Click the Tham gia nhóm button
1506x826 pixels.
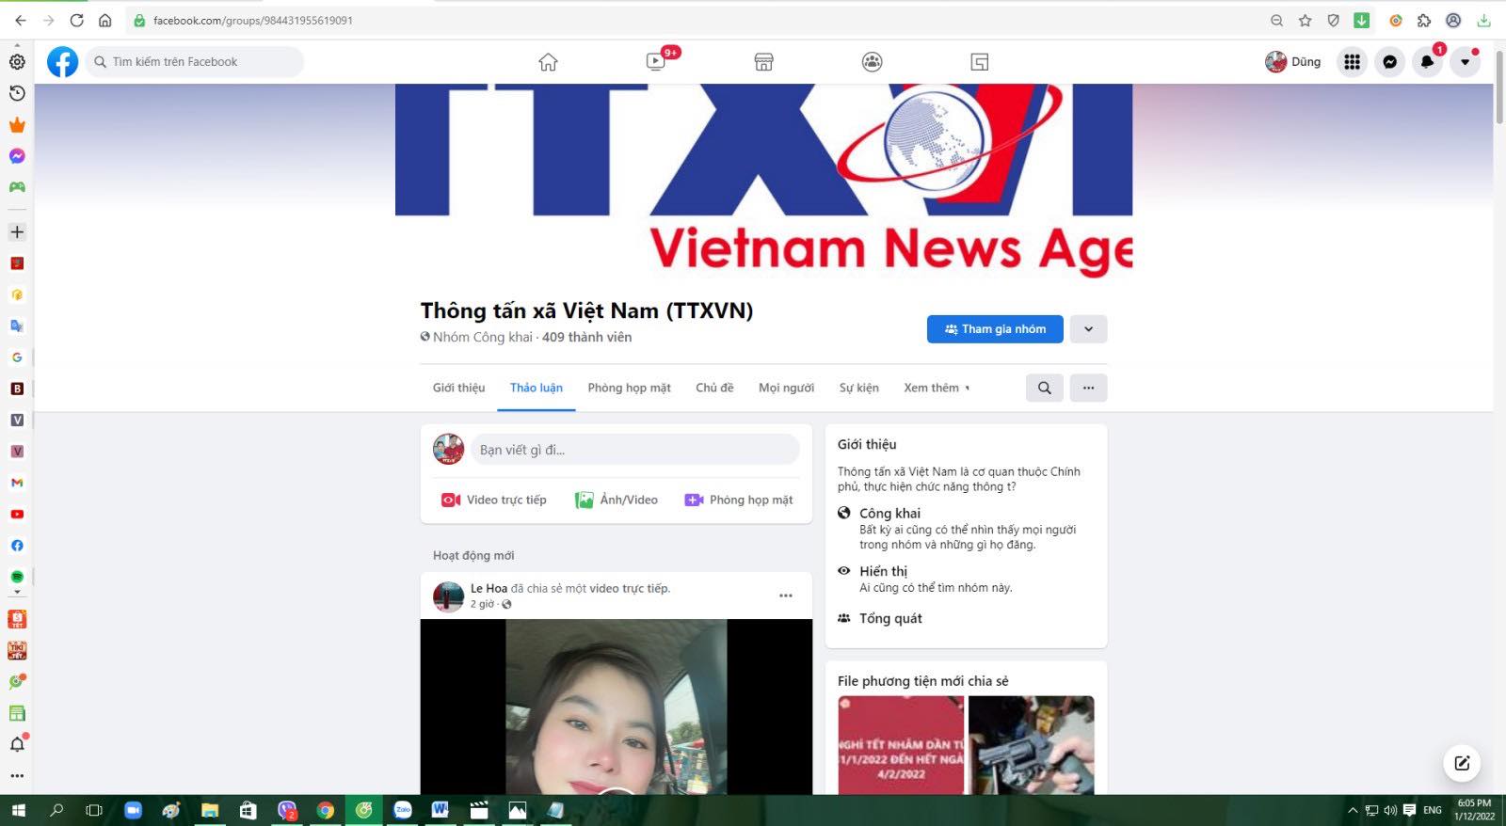click(995, 329)
